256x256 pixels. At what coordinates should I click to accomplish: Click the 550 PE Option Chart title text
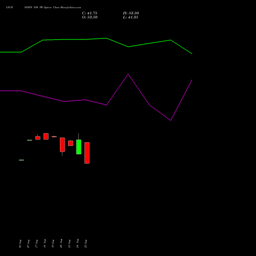[x=53, y=8]
